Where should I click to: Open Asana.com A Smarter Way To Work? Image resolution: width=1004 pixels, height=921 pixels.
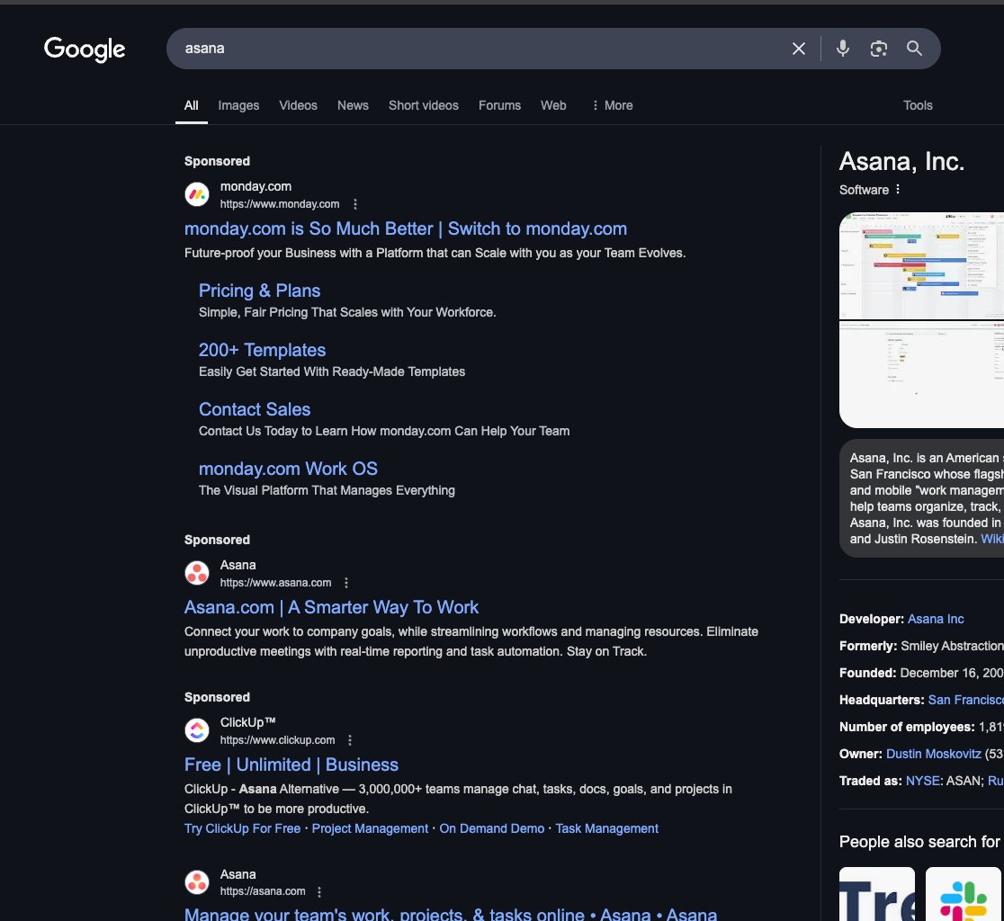click(331, 607)
